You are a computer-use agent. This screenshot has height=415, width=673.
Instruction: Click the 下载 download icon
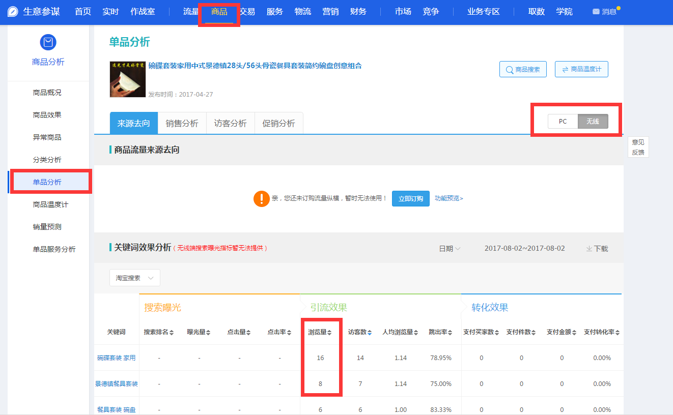point(589,249)
